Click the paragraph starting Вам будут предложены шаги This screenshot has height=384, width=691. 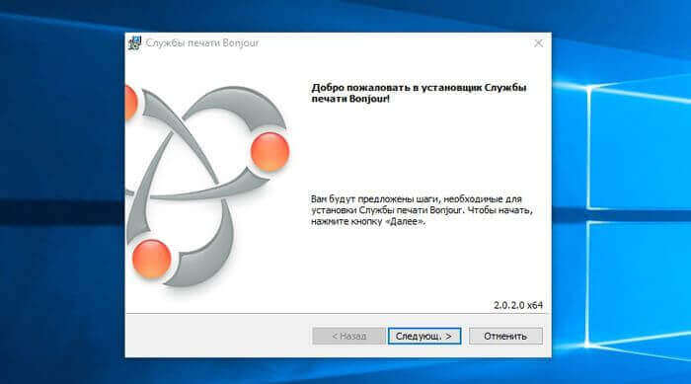pyautogui.click(x=422, y=210)
